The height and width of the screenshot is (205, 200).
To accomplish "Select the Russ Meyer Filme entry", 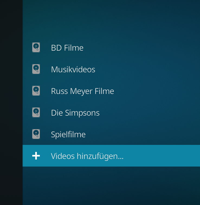I will tap(111, 91).
